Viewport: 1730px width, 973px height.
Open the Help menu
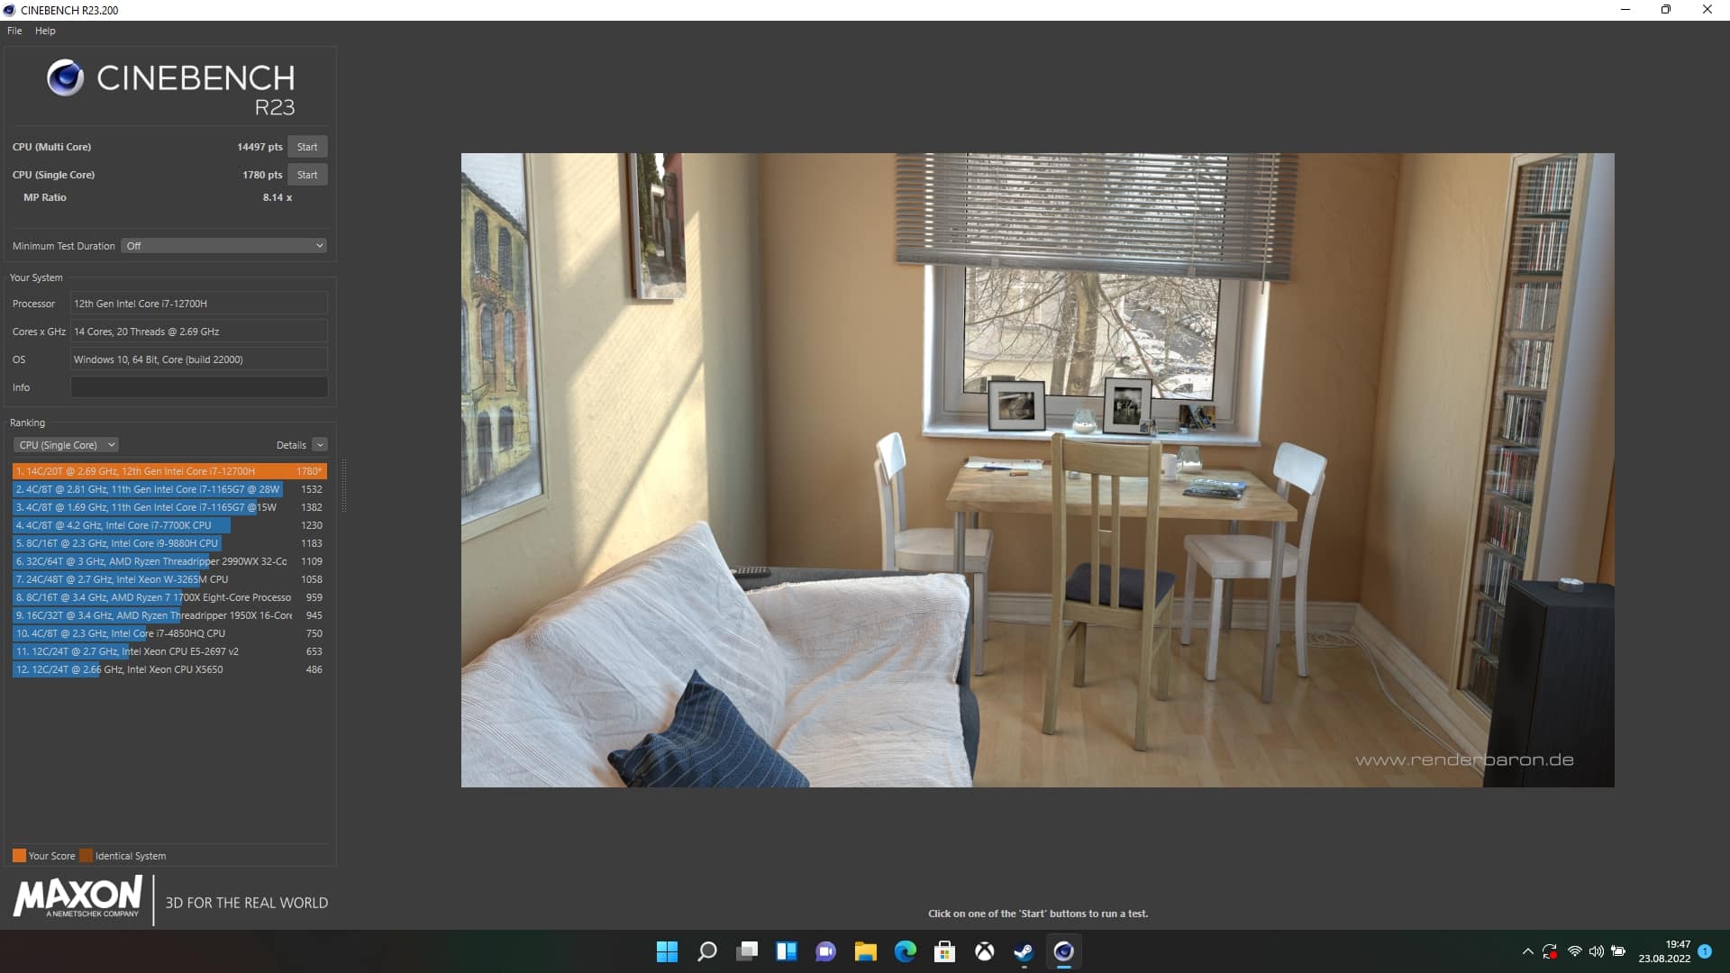coord(45,31)
